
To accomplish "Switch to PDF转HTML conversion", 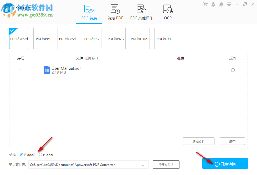I will [140, 39].
